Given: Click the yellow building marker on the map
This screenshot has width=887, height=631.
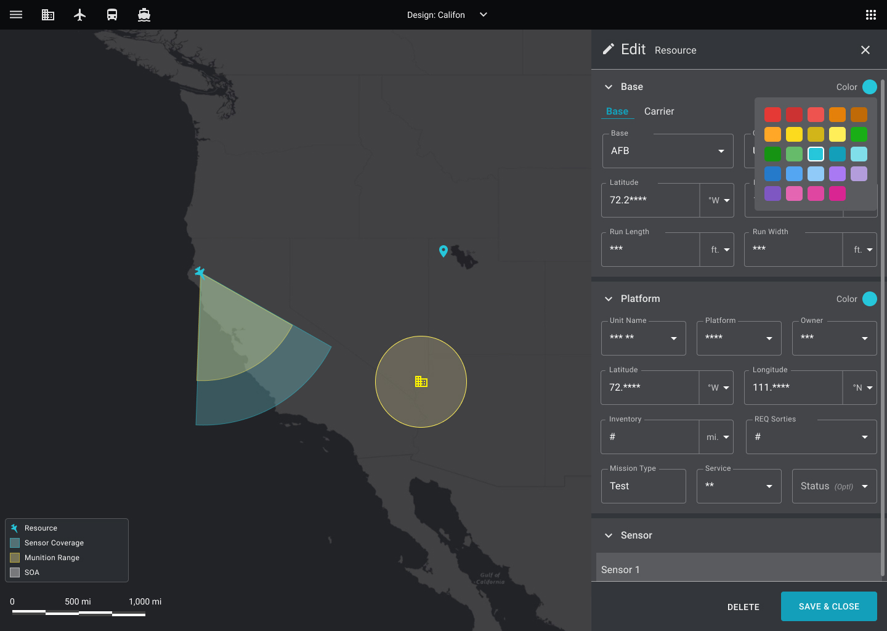Looking at the screenshot, I should click(x=421, y=381).
